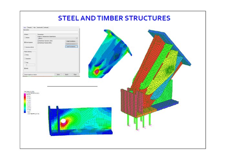Enable the close on solve checkbox

click(x=24, y=74)
